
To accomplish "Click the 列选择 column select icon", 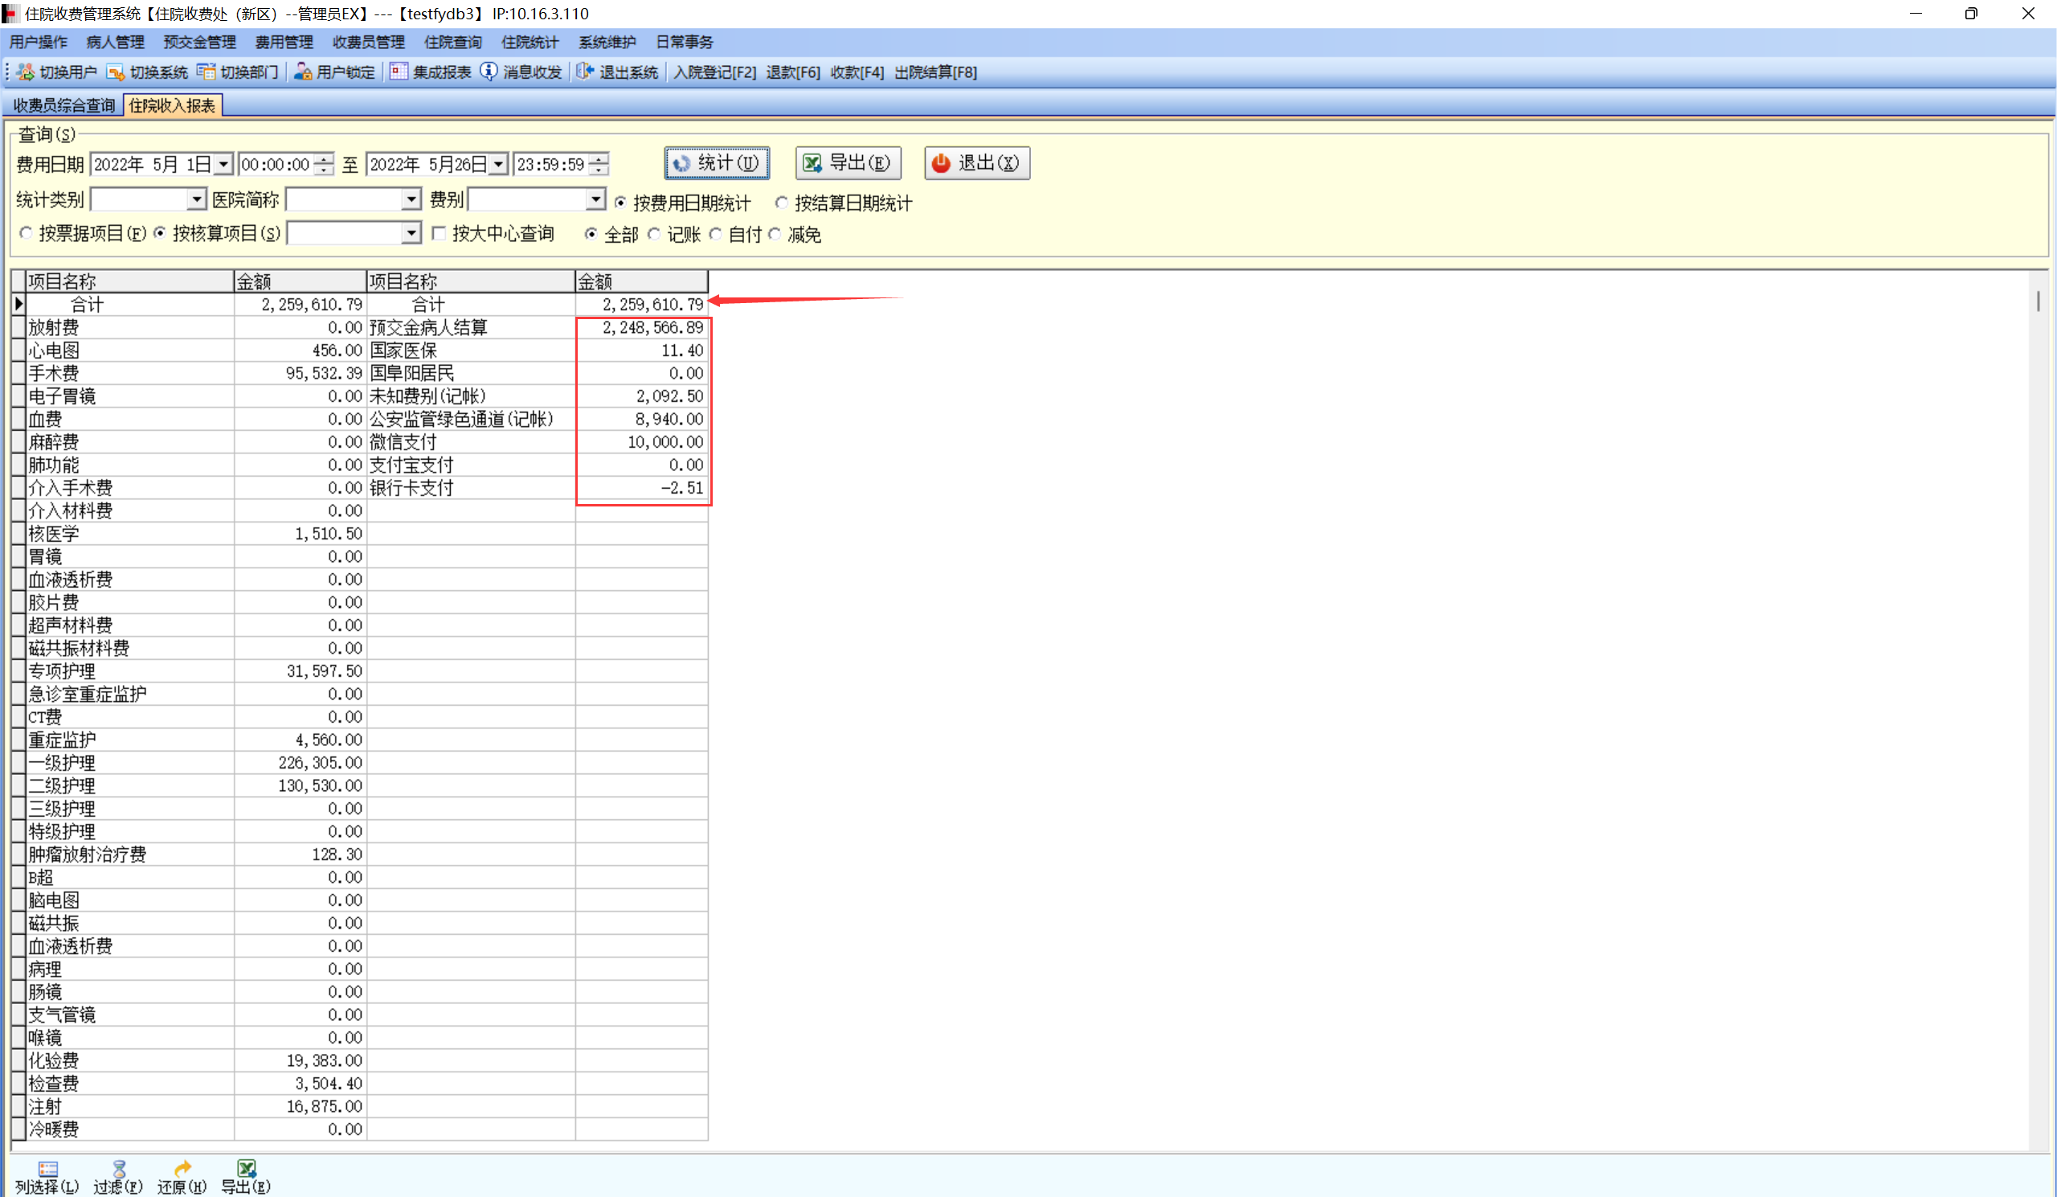I will [47, 1168].
